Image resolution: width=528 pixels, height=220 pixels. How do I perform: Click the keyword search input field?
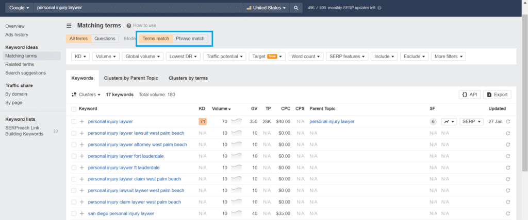[138, 8]
